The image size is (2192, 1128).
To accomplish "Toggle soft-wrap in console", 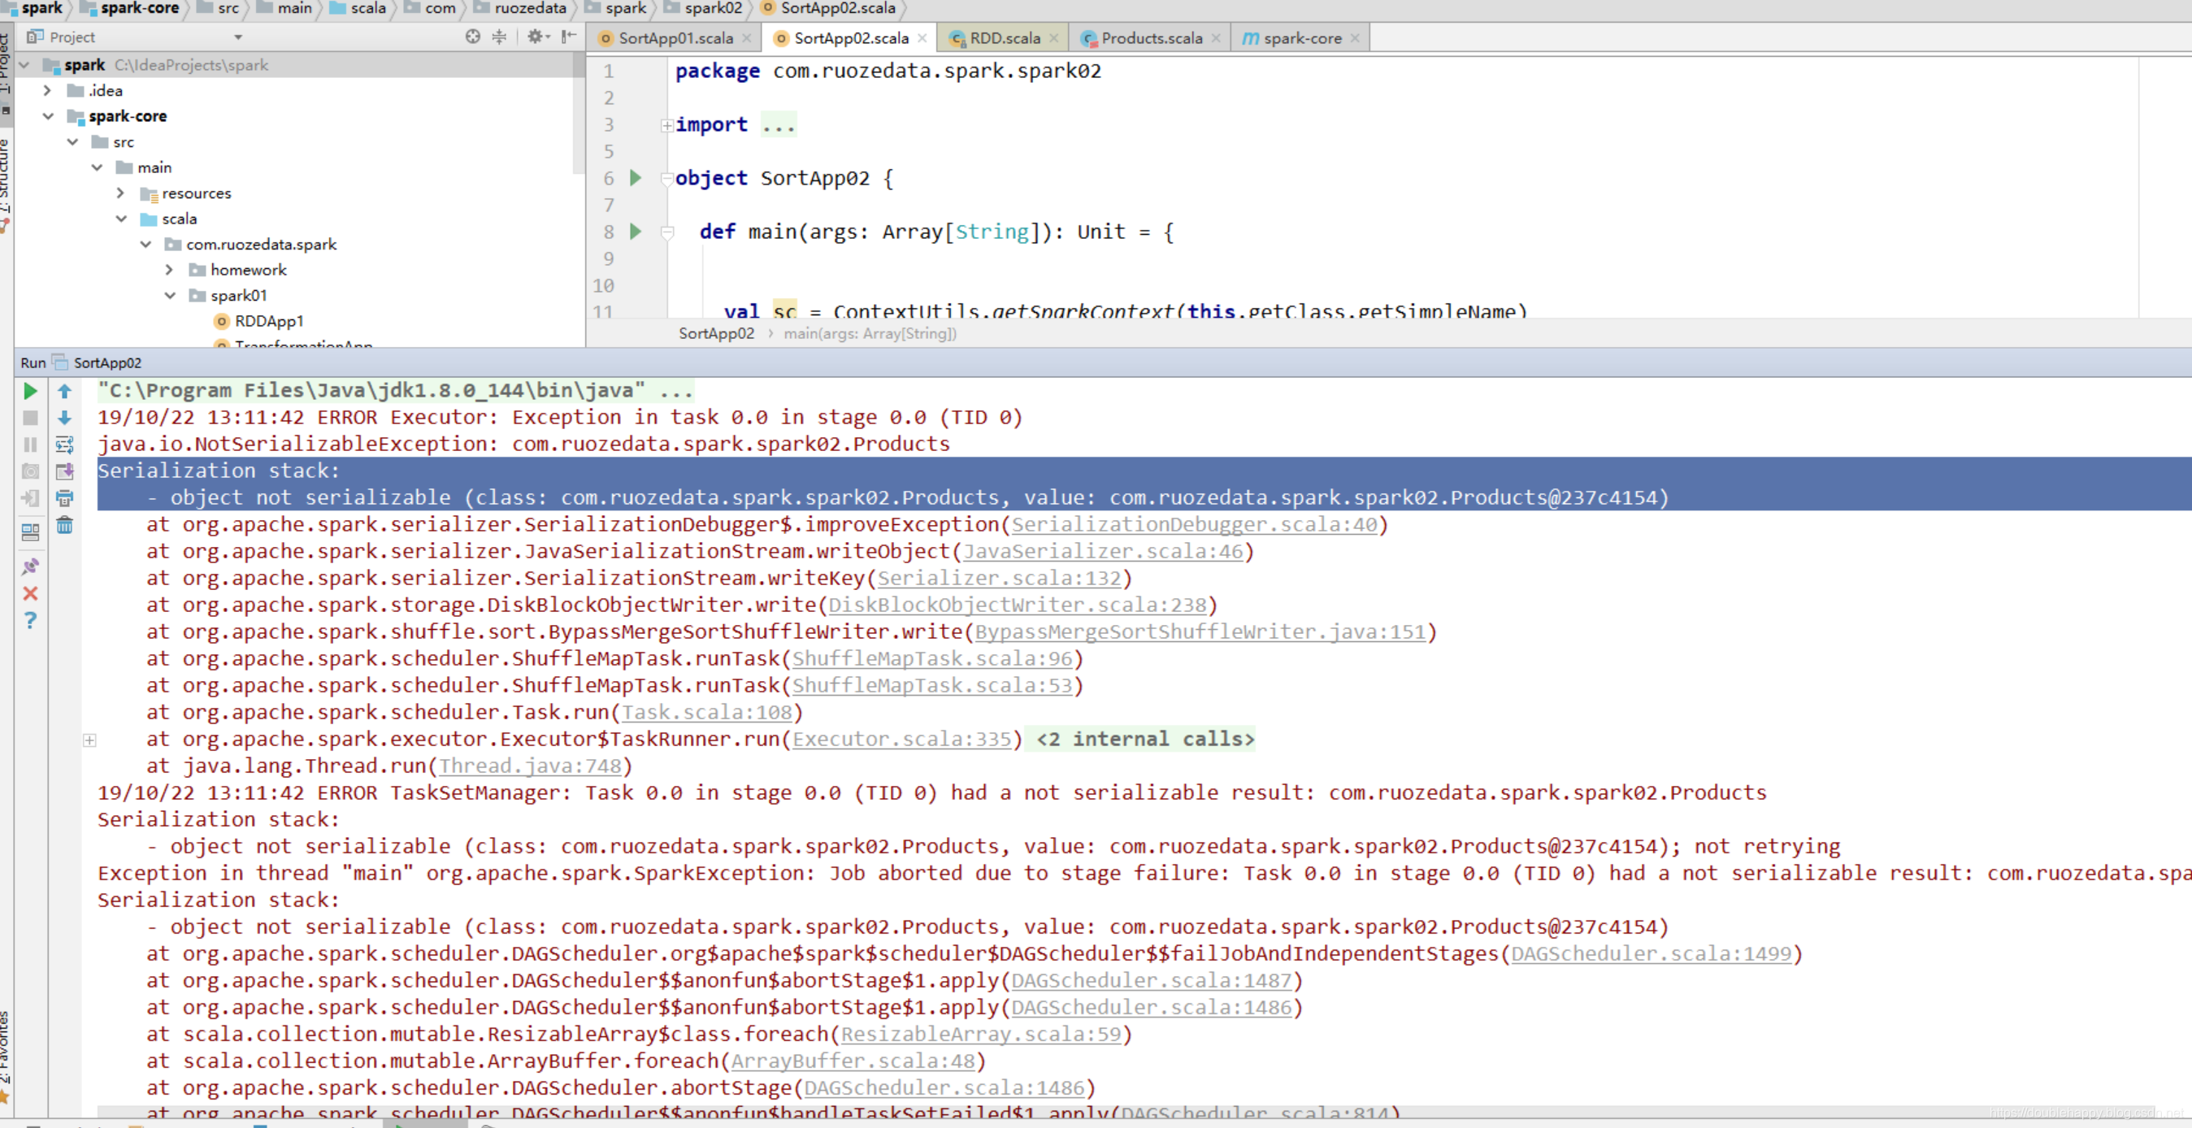I will coord(65,444).
